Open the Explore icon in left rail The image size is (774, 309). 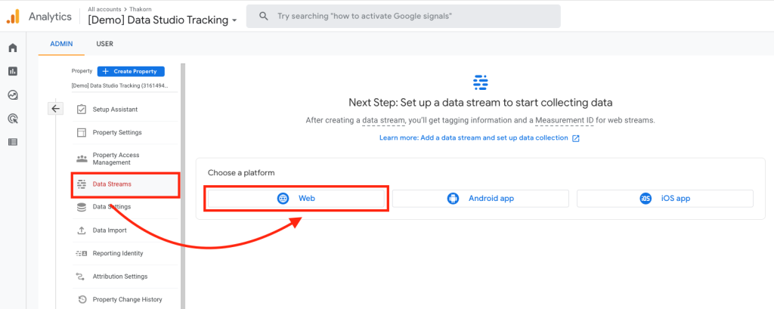pyautogui.click(x=13, y=94)
